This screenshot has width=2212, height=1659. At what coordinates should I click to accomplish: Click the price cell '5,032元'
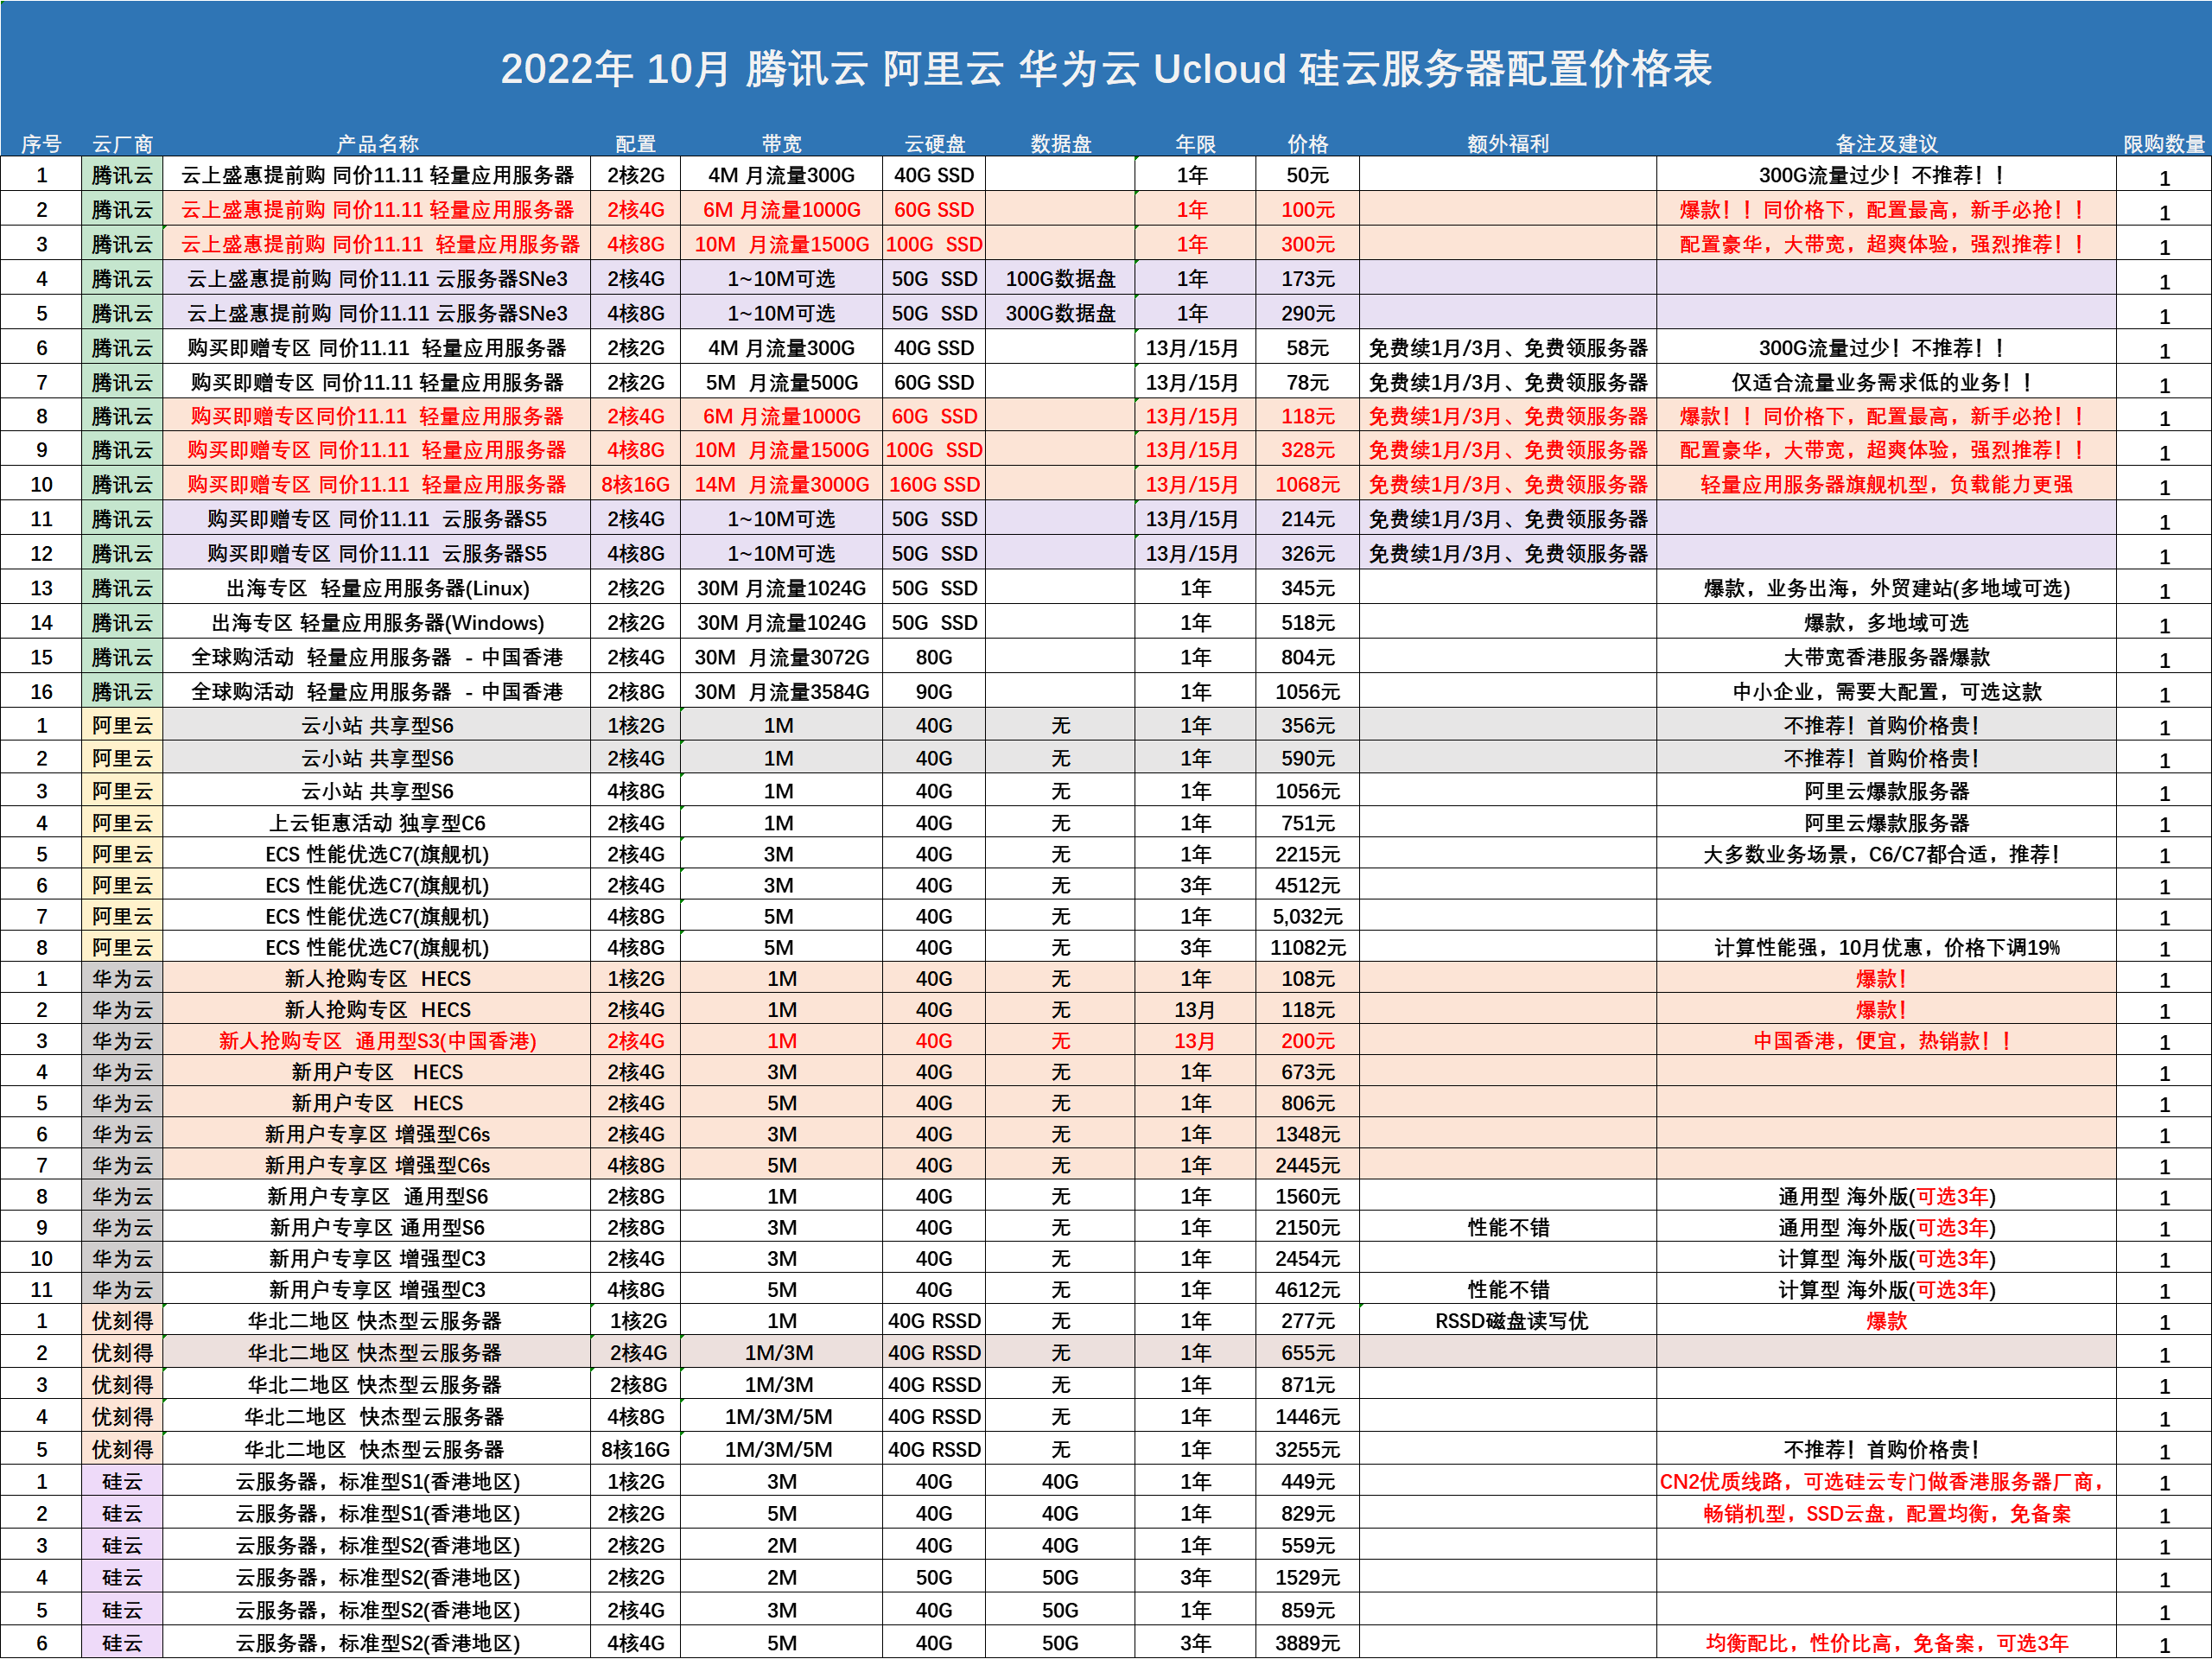(x=1307, y=917)
